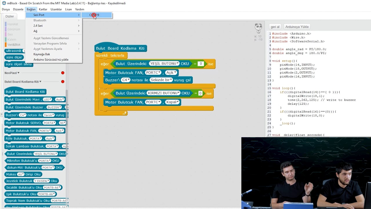Image resolution: width=371 pixels, height=209 pixels.
Task: Click the süre ölçeri sıfırla palette block
Action: point(19,64)
